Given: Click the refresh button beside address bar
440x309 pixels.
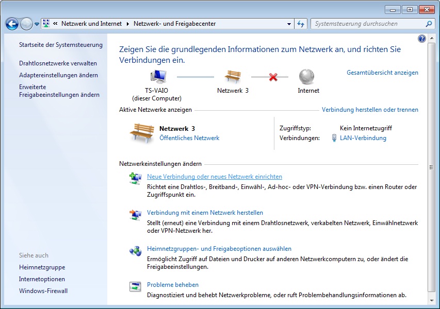Looking at the screenshot, I should pos(301,24).
